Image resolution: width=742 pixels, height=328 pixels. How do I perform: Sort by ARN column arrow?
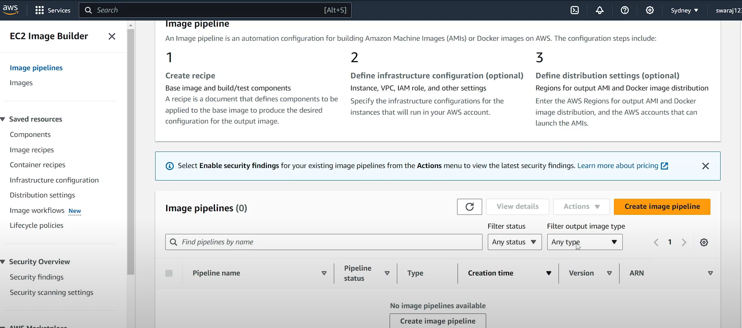coord(710,273)
